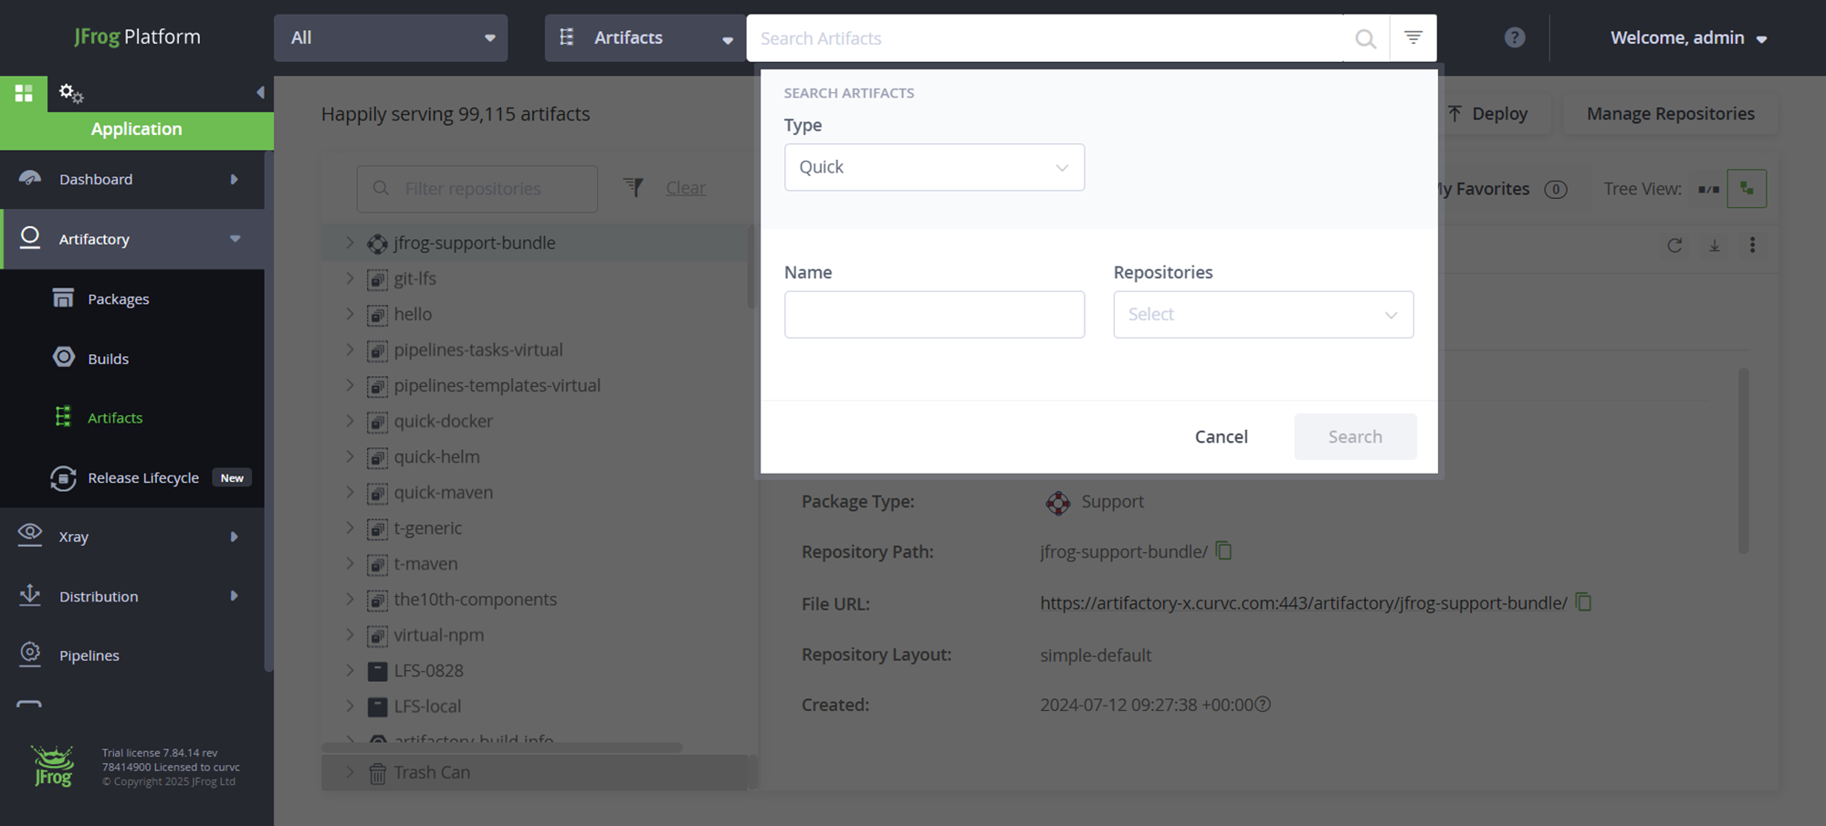Open the Administration gear icon

70,93
